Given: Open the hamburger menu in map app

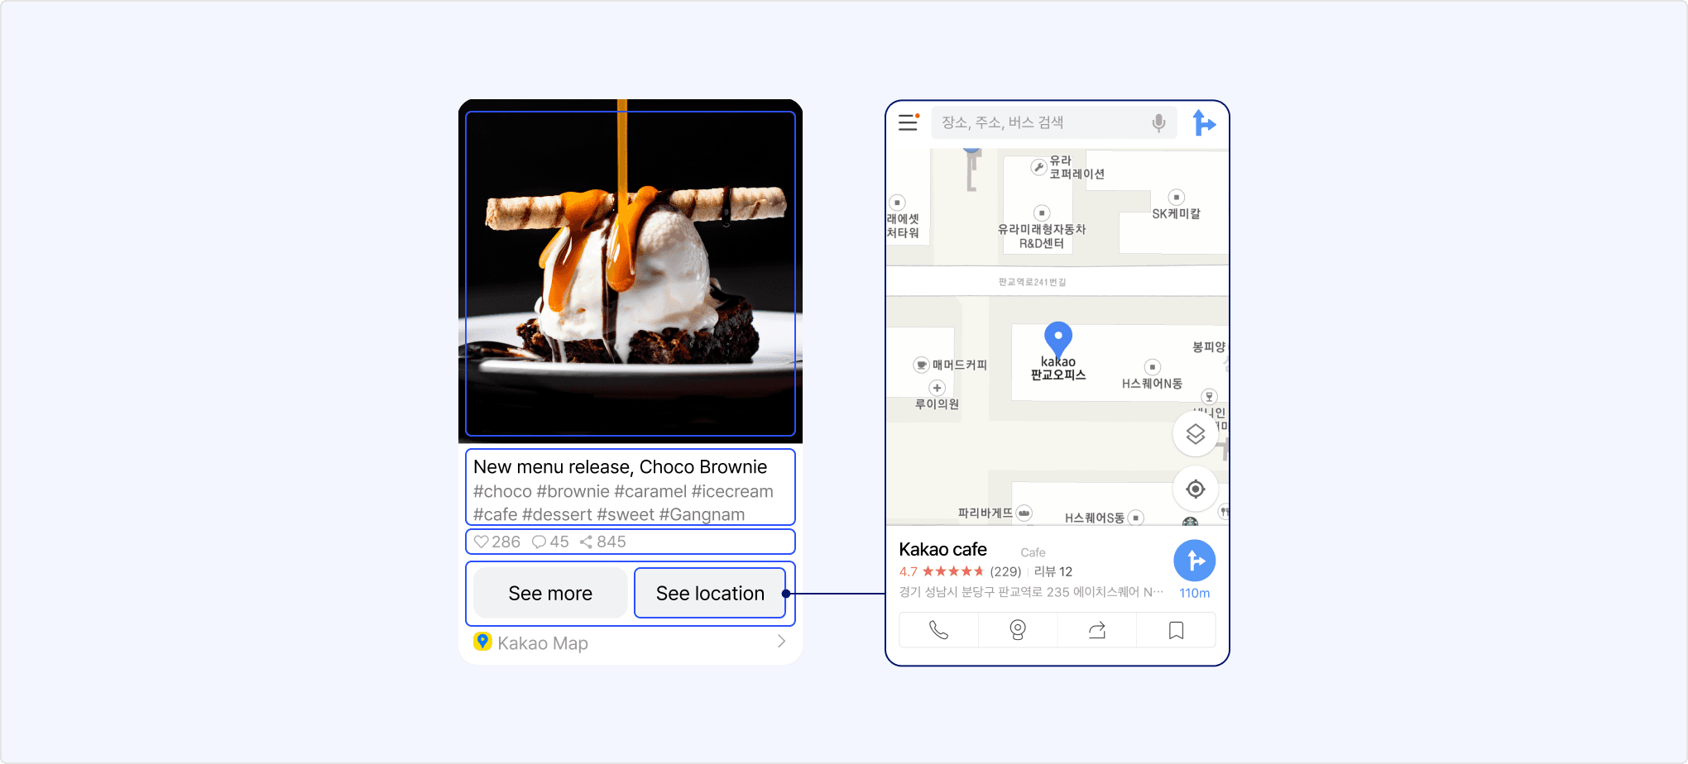Looking at the screenshot, I should (909, 122).
